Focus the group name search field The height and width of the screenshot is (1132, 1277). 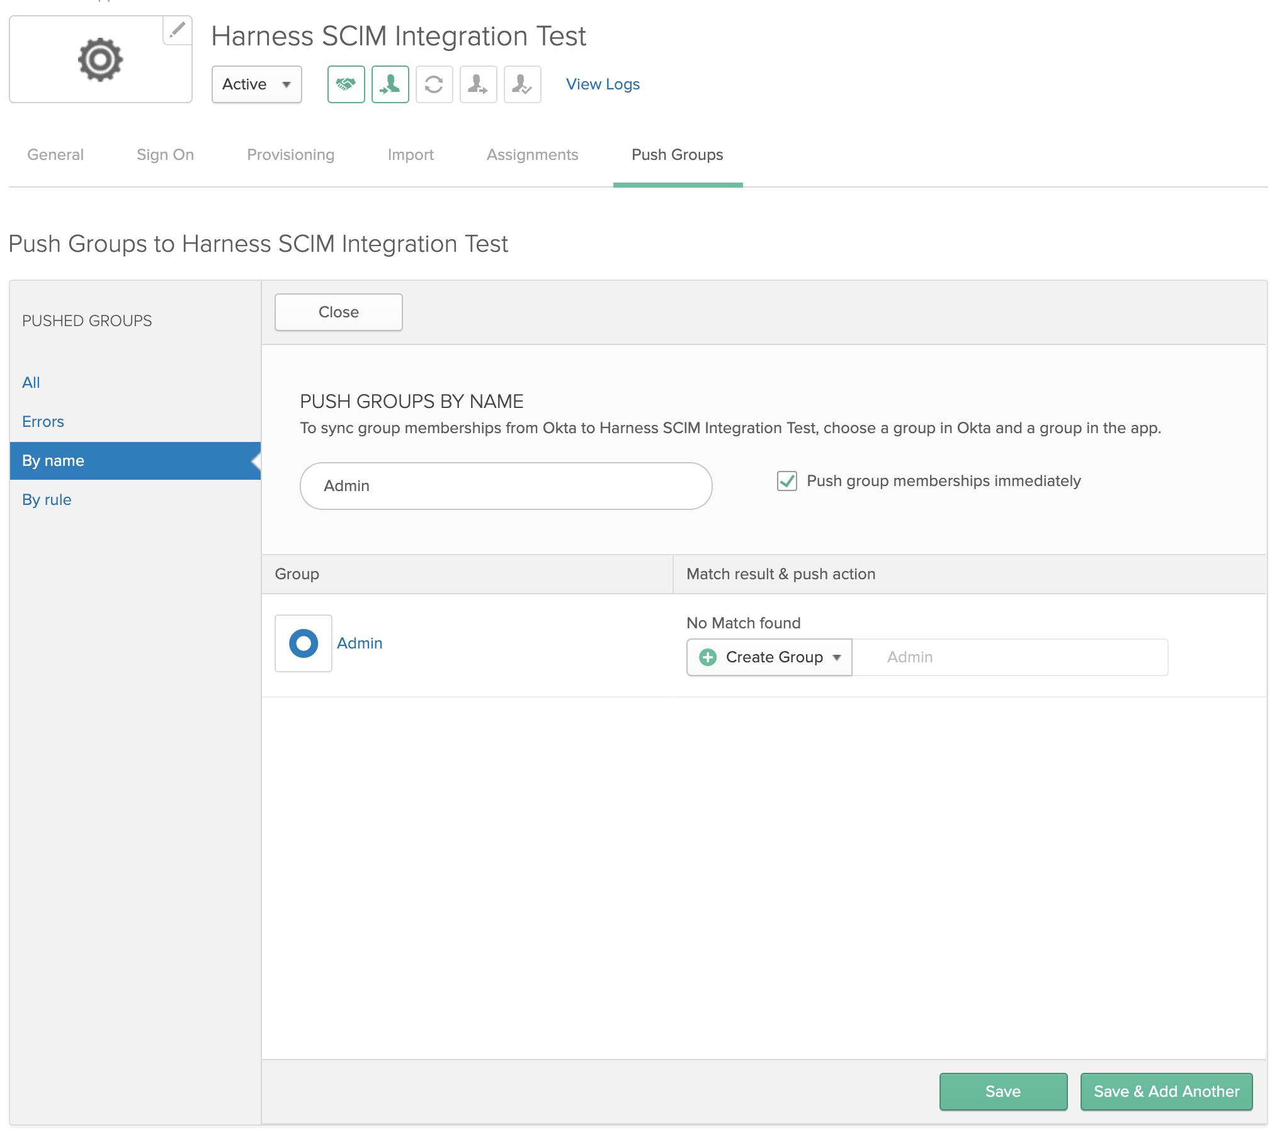pyautogui.click(x=506, y=486)
